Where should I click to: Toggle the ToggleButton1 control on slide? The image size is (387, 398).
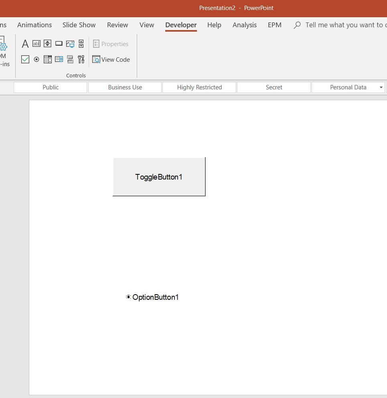159,177
